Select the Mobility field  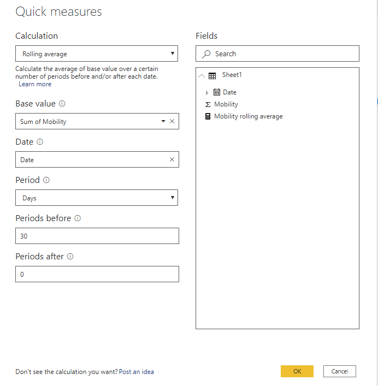click(x=226, y=104)
